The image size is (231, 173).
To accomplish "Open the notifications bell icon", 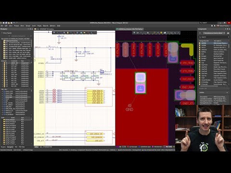I will click(215, 26).
